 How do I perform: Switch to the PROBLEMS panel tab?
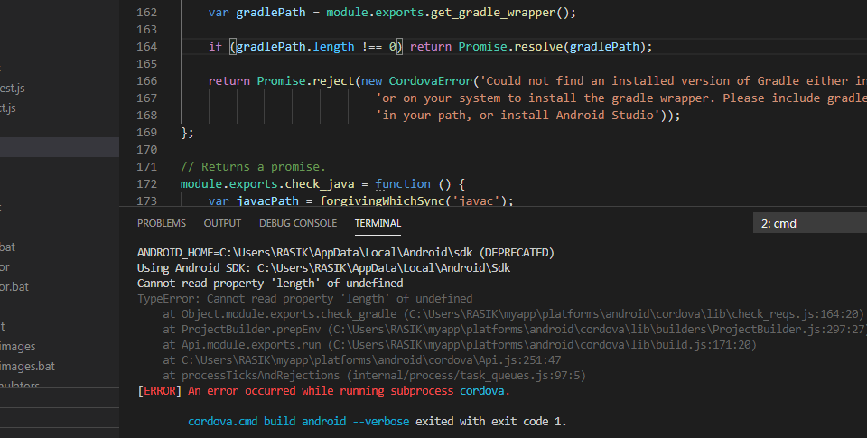pyautogui.click(x=162, y=223)
